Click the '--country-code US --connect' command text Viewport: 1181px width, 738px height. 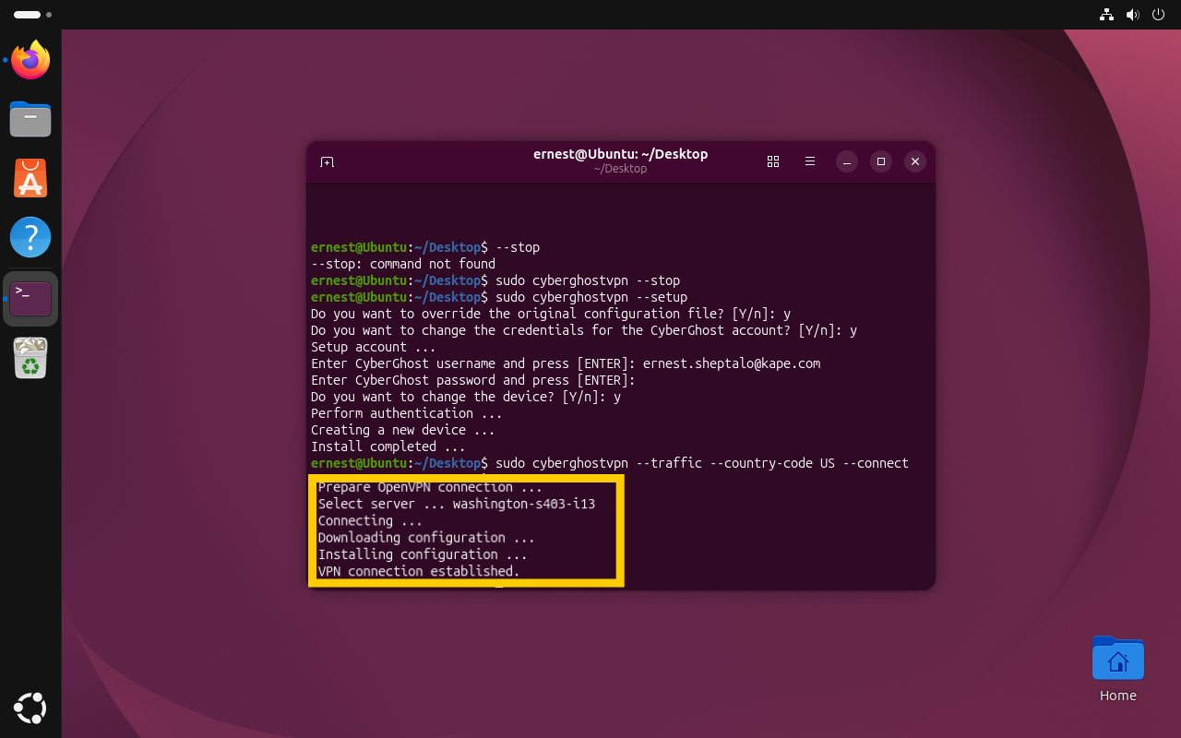[809, 463]
